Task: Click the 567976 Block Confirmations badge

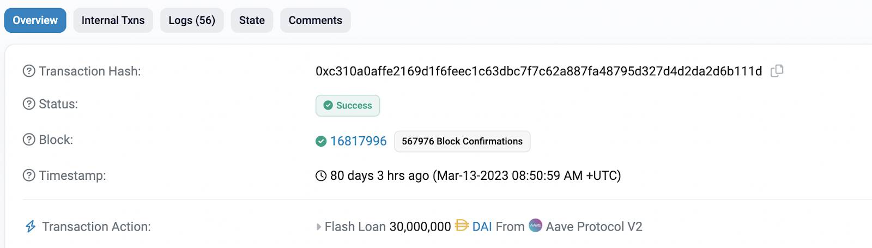Action: [462, 141]
